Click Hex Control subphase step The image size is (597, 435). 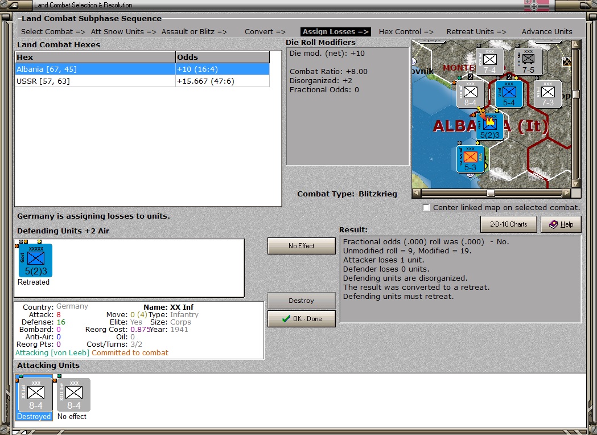click(406, 32)
